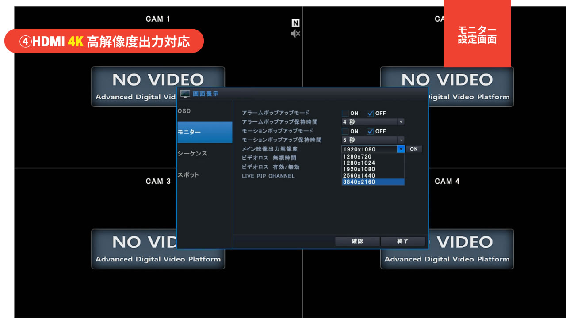Enable モーションポップアップモード ON checkbox
566x318 pixels.
coord(345,131)
